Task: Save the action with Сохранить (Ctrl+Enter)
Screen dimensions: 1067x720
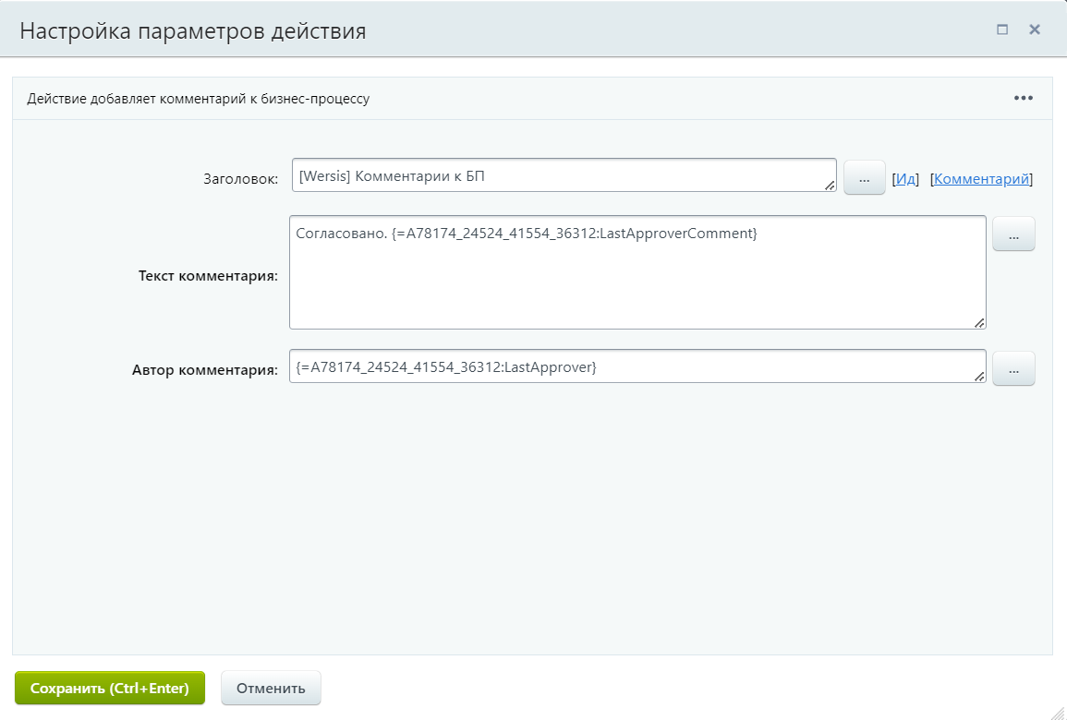Action: pyautogui.click(x=109, y=688)
